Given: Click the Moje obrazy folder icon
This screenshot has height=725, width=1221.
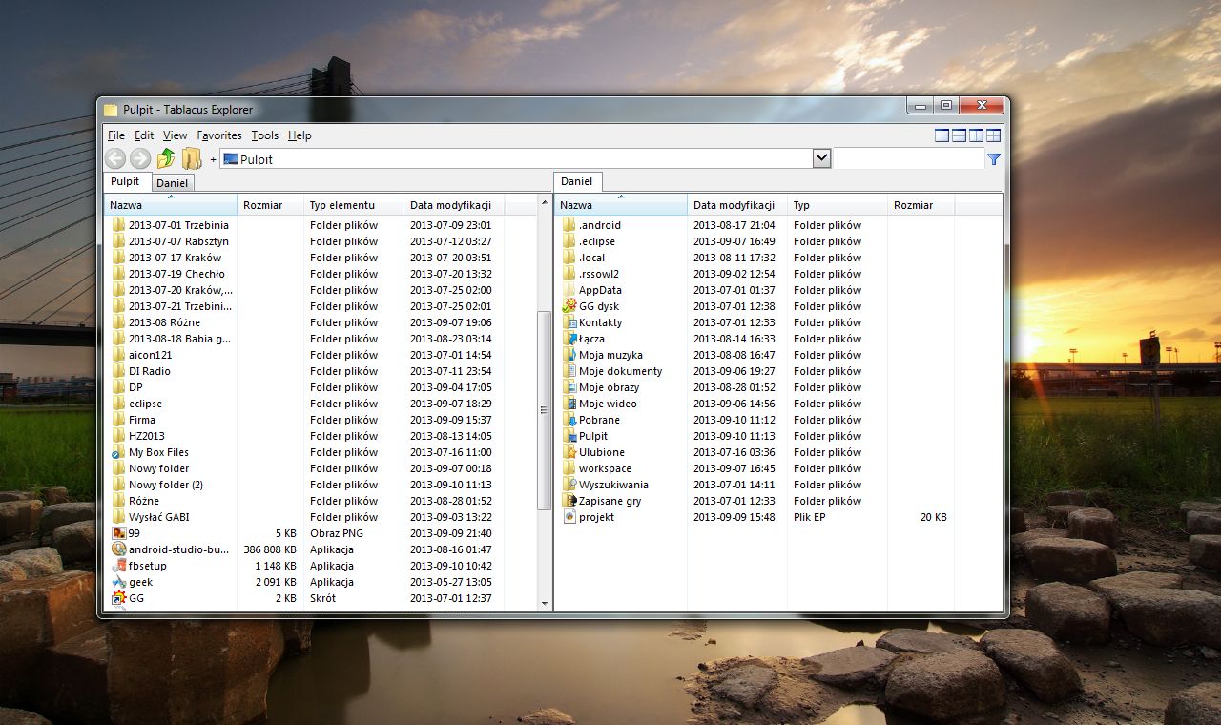Looking at the screenshot, I should pos(569,387).
